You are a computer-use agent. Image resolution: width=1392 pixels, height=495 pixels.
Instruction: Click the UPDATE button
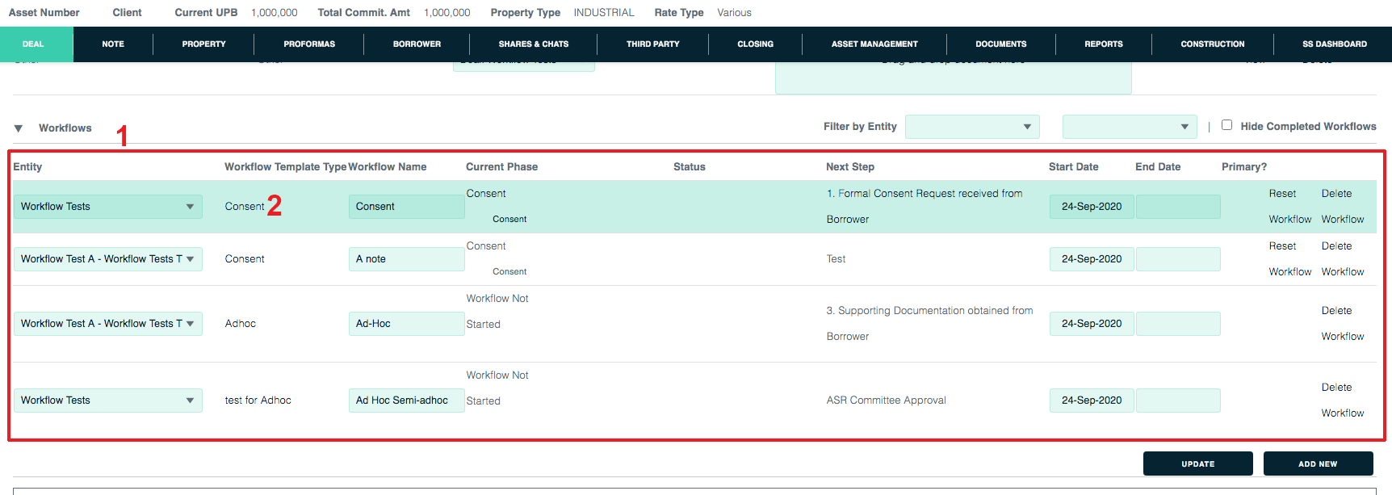pyautogui.click(x=1197, y=464)
